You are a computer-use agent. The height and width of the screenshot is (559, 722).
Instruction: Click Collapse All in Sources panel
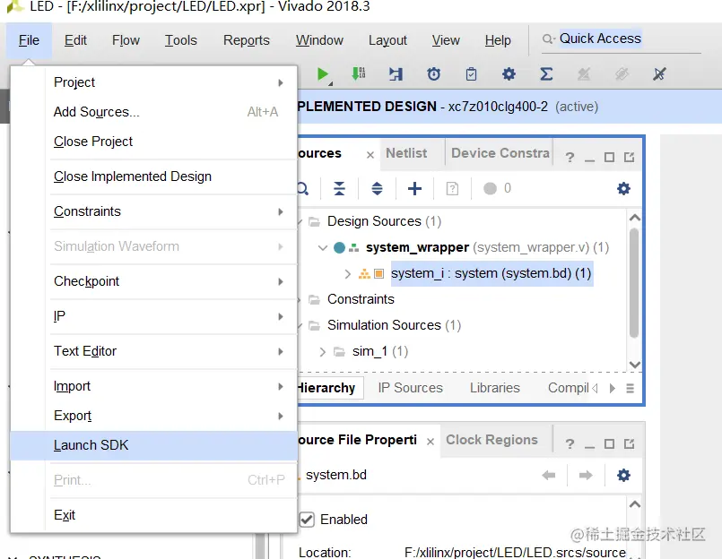tap(339, 189)
